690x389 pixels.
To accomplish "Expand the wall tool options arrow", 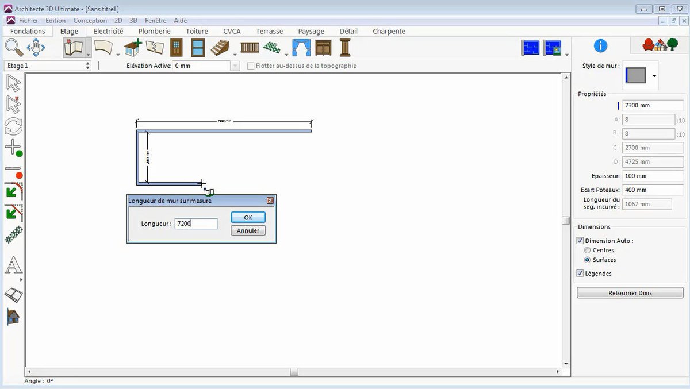I will pos(88,54).
